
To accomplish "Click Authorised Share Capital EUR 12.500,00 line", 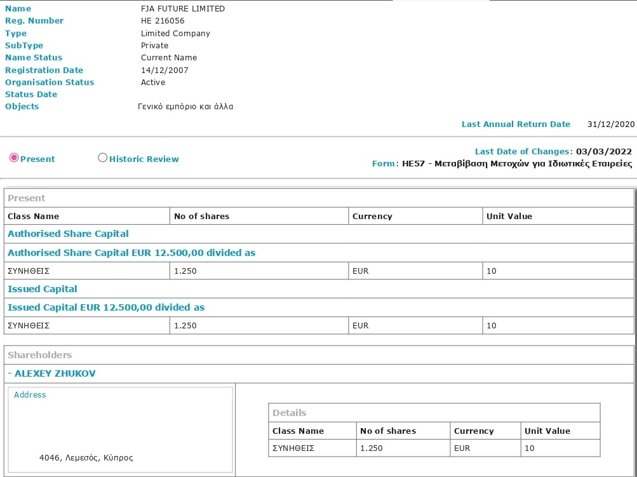I will click(x=131, y=253).
